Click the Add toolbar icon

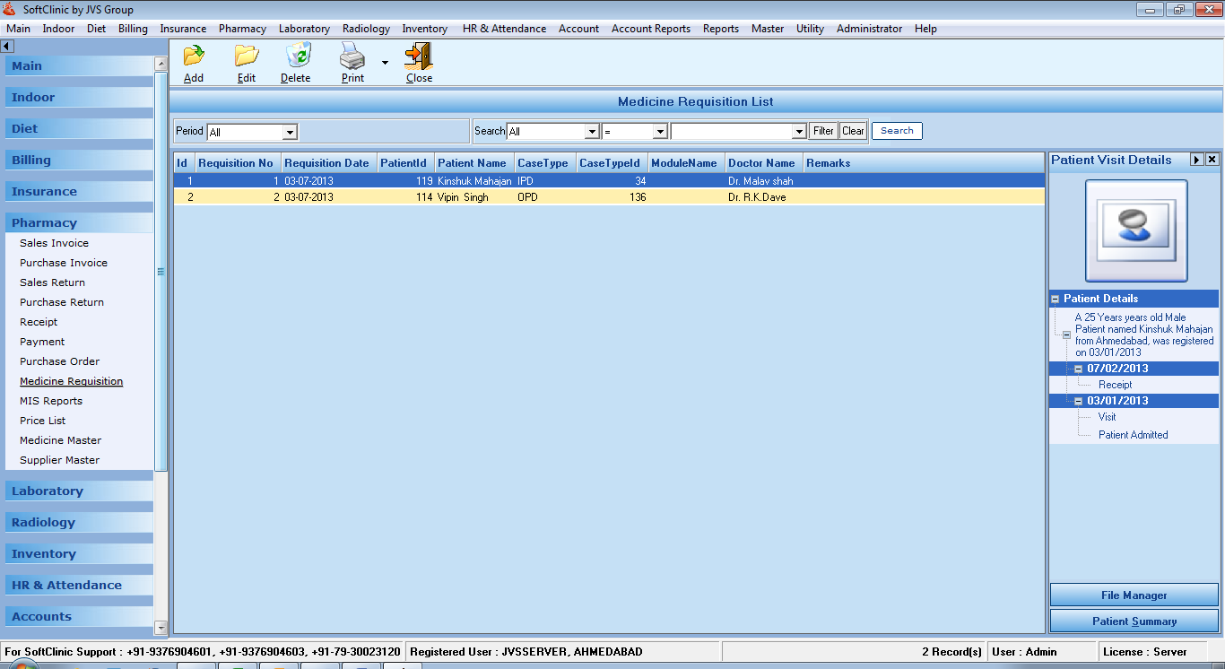coord(194,56)
